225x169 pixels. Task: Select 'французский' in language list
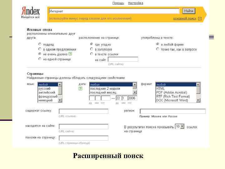tap(48, 96)
